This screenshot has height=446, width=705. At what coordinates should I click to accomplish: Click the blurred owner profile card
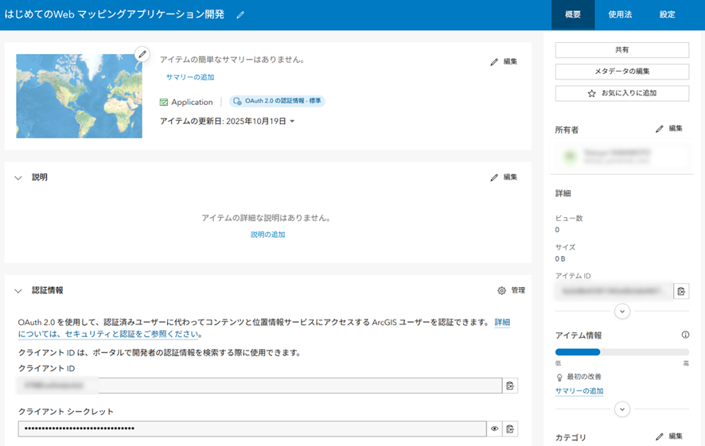[x=621, y=157]
